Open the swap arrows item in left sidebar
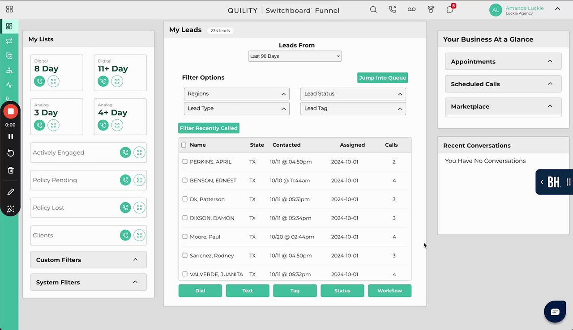573x330 pixels. pos(9,41)
